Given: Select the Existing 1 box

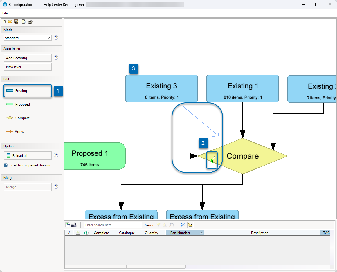Looking at the screenshot, I should coord(243,88).
